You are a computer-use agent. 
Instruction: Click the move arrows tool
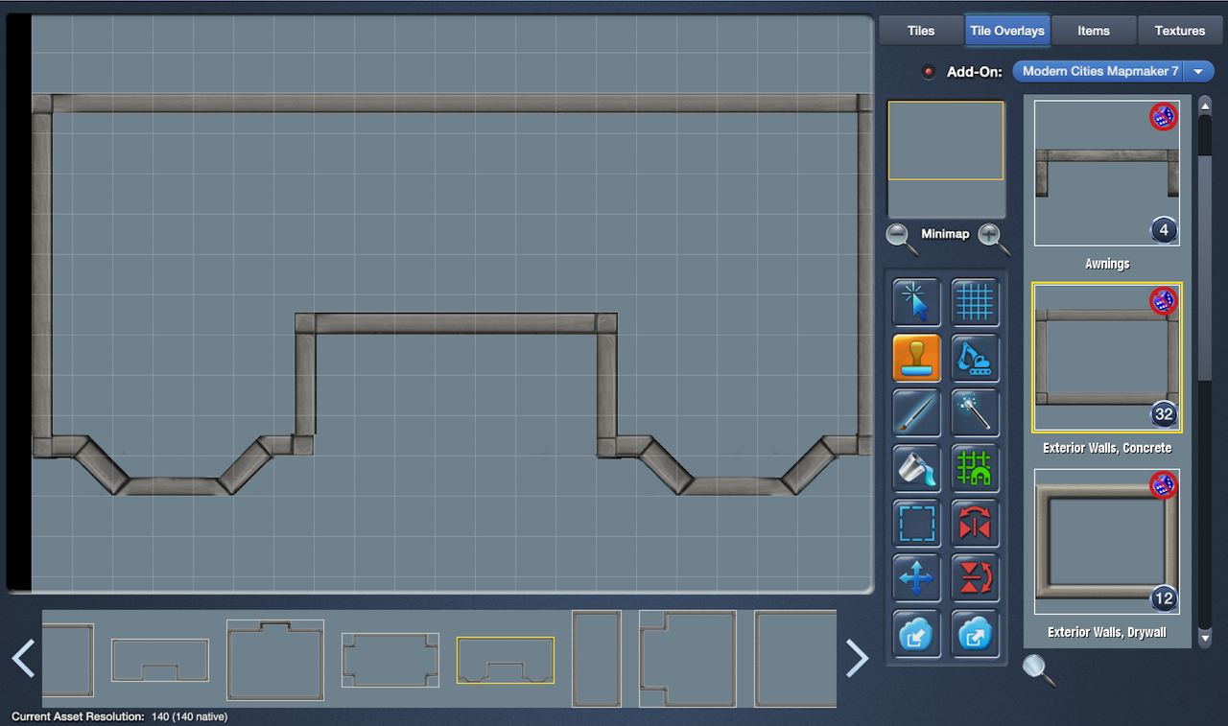[x=916, y=578]
